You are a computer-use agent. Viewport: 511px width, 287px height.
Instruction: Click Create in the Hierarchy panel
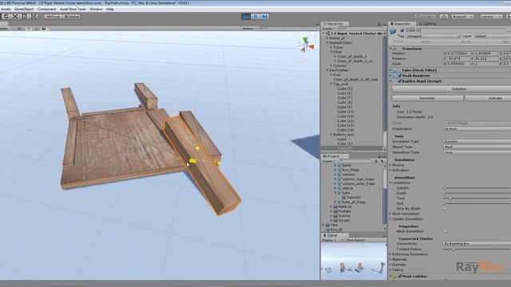[328, 29]
